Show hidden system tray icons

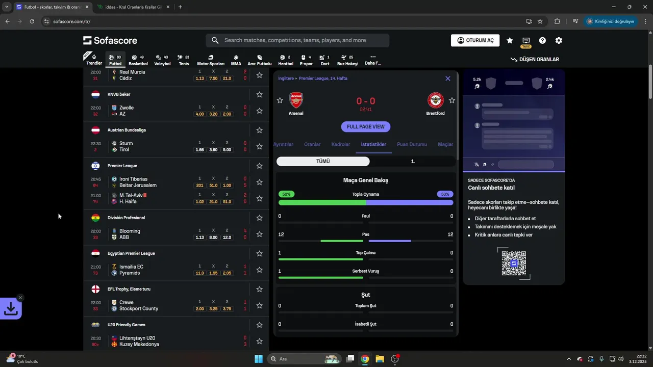tap(569, 359)
